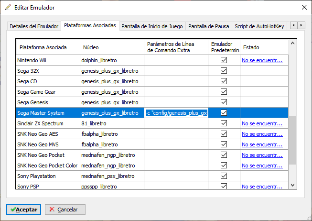Toggle default emulator for Sony Playstation

click(224, 176)
